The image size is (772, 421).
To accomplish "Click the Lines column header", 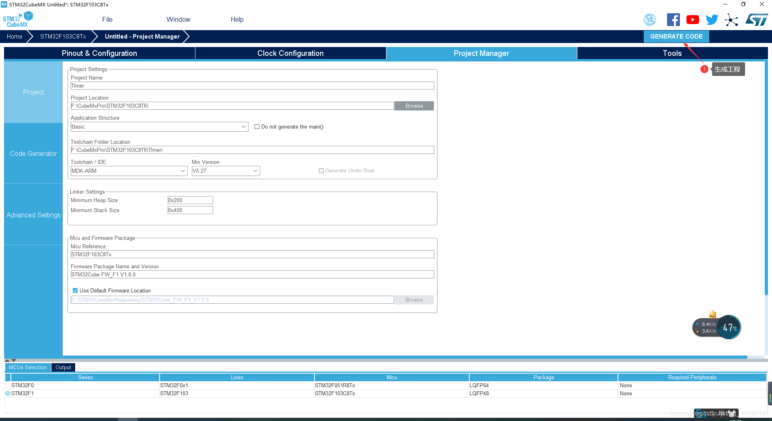I will [x=237, y=377].
